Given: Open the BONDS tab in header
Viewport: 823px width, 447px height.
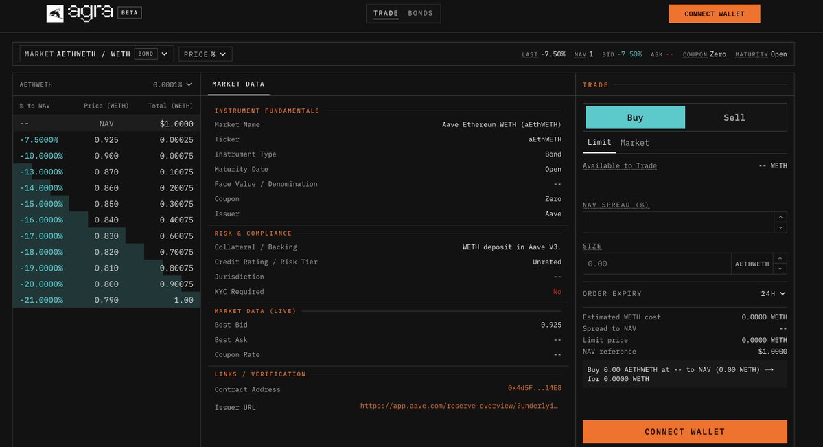Looking at the screenshot, I should click(x=420, y=14).
